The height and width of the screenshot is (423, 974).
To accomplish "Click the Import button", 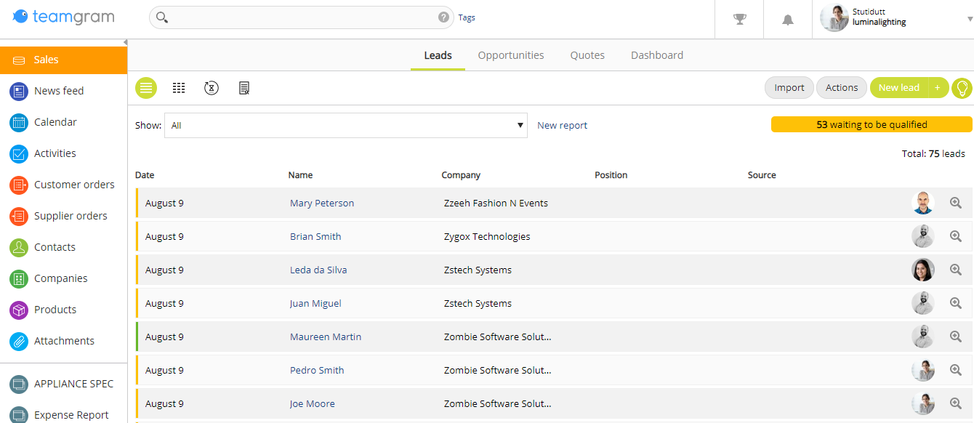I will (x=789, y=88).
